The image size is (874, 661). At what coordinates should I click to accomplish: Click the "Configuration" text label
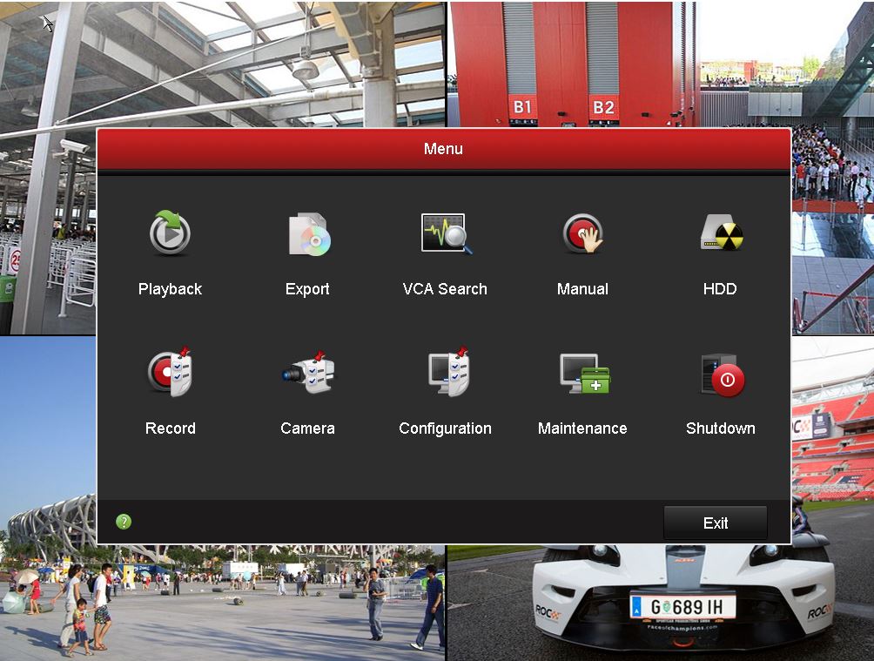click(445, 428)
